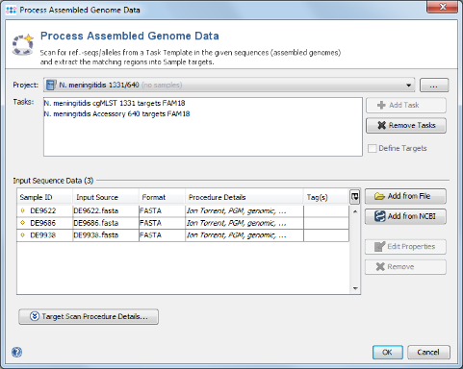Cancel the dialog
Viewport: 463px width, 369px height.
[x=428, y=353]
